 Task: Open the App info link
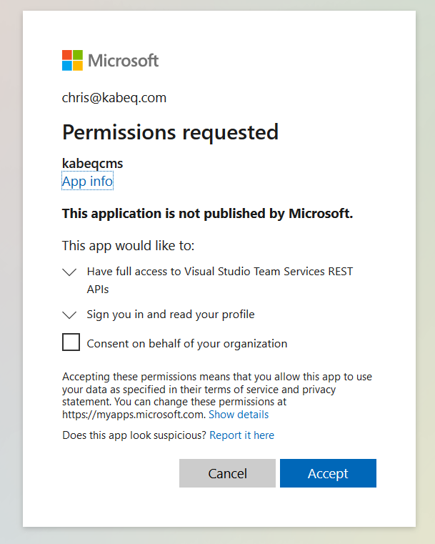click(87, 182)
